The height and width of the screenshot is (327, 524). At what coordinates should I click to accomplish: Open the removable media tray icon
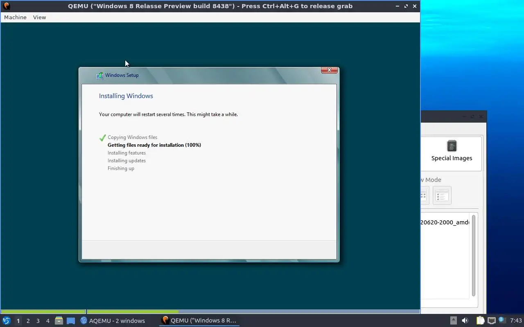tap(453, 320)
